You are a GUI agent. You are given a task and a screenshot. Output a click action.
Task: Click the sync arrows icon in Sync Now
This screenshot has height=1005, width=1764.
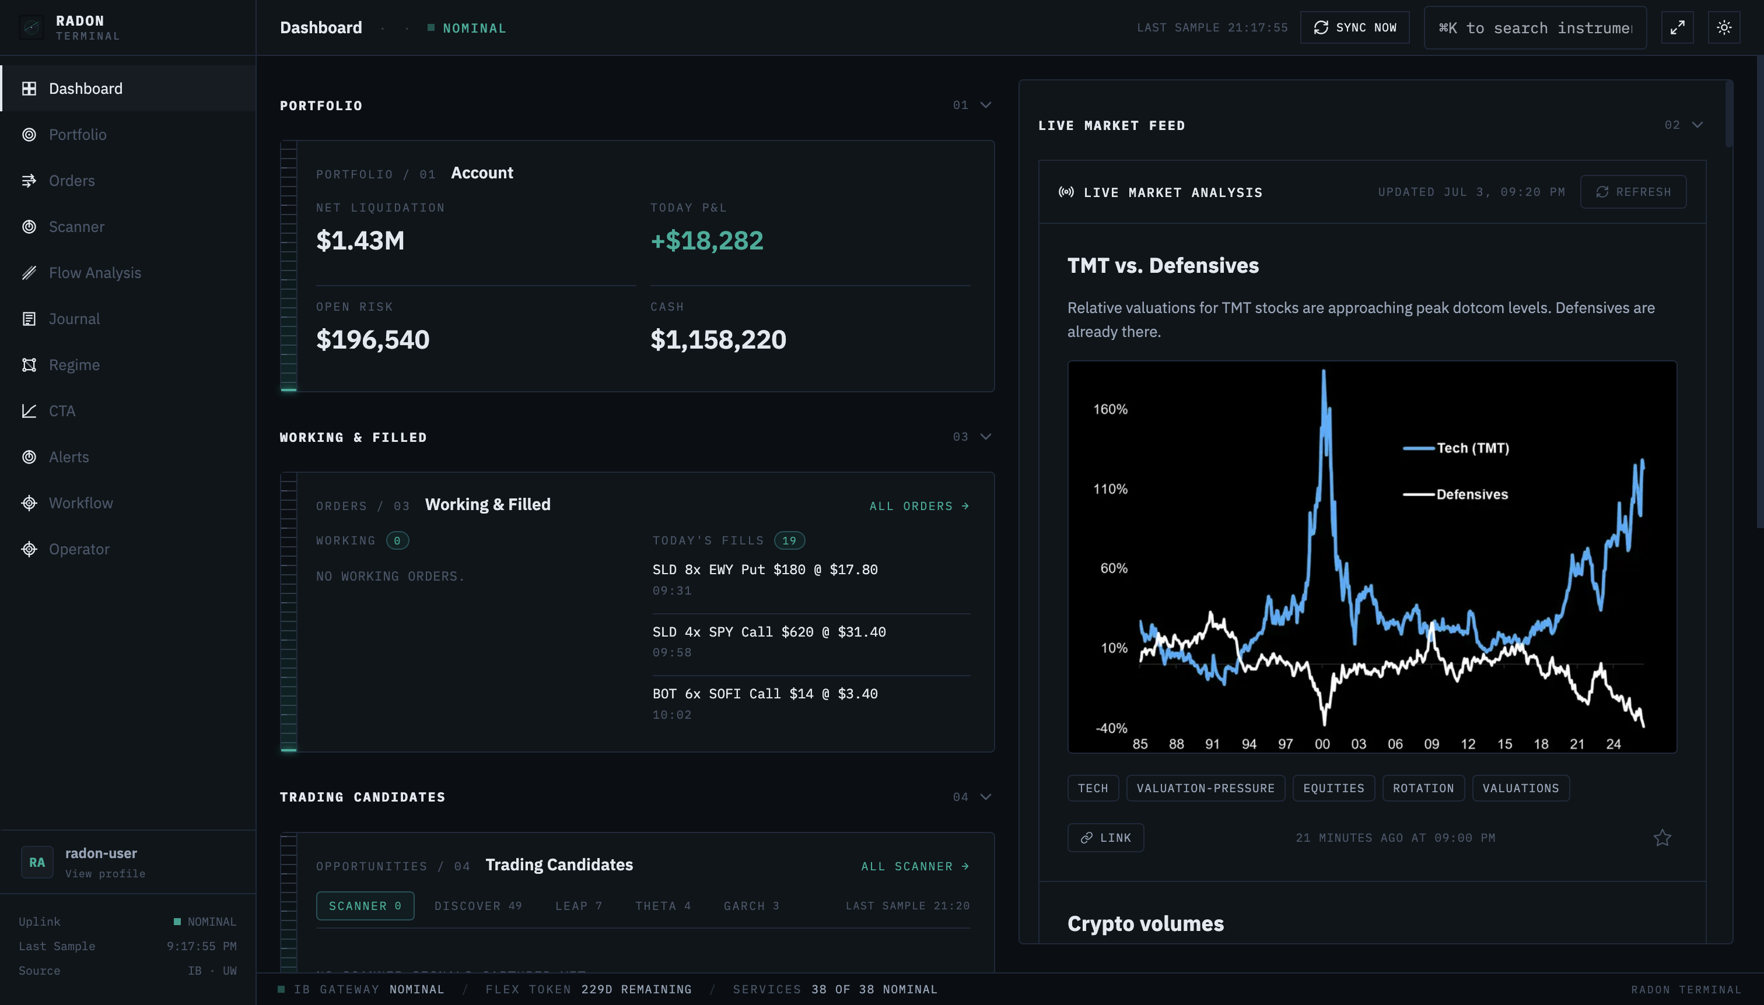click(x=1321, y=27)
